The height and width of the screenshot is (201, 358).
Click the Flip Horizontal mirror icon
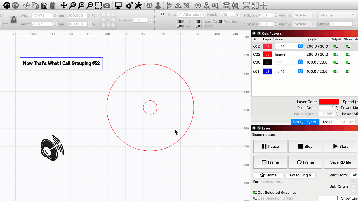[178, 5]
